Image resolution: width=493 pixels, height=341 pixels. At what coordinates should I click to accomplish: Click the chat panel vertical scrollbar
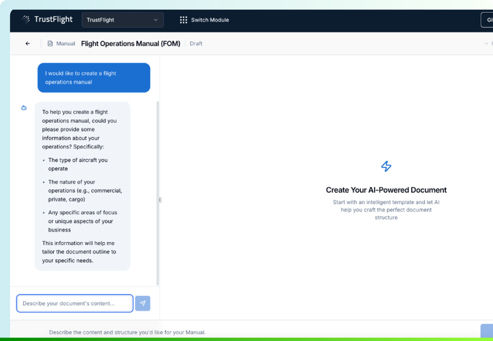158,193
